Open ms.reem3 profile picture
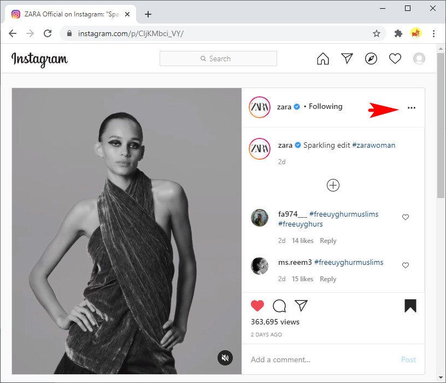Screen dimensions: 446x383 click(260, 266)
